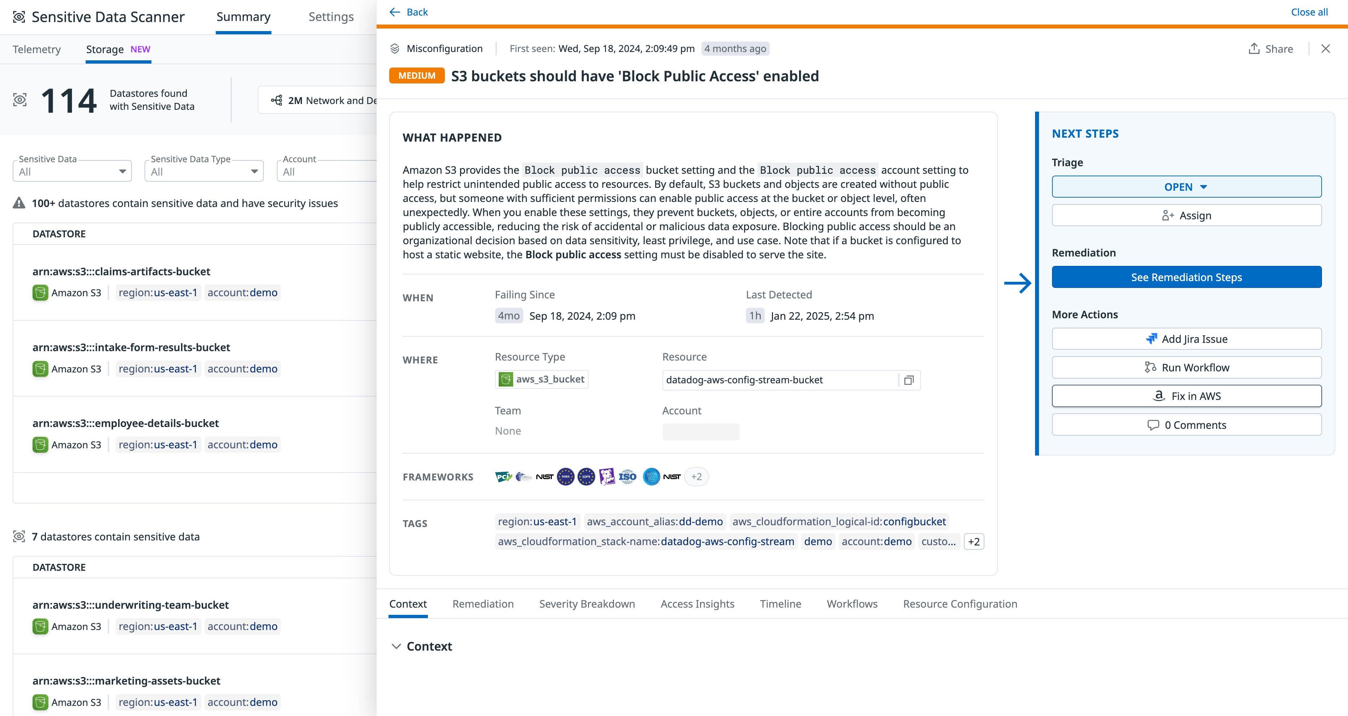1348x716 pixels.
Task: Open the Sensitive Data Type dropdown
Action: 204,172
